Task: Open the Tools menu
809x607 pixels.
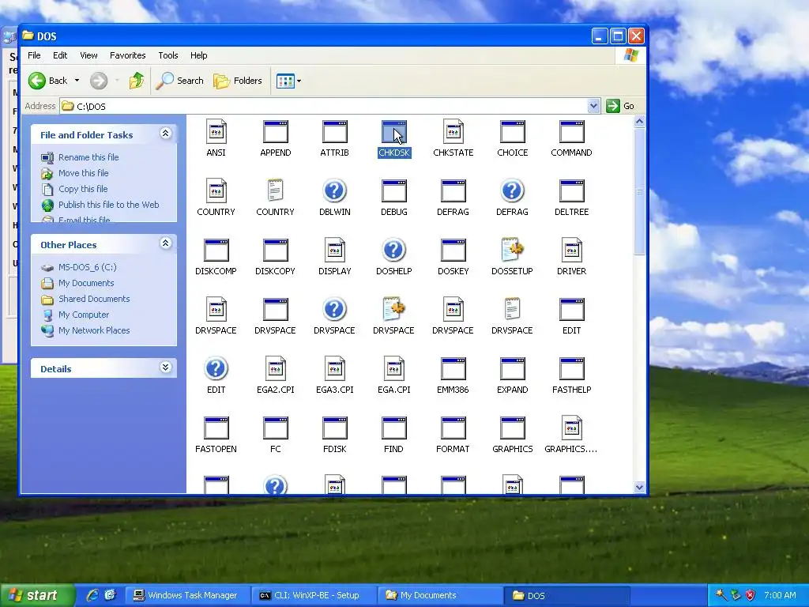Action: pyautogui.click(x=168, y=55)
